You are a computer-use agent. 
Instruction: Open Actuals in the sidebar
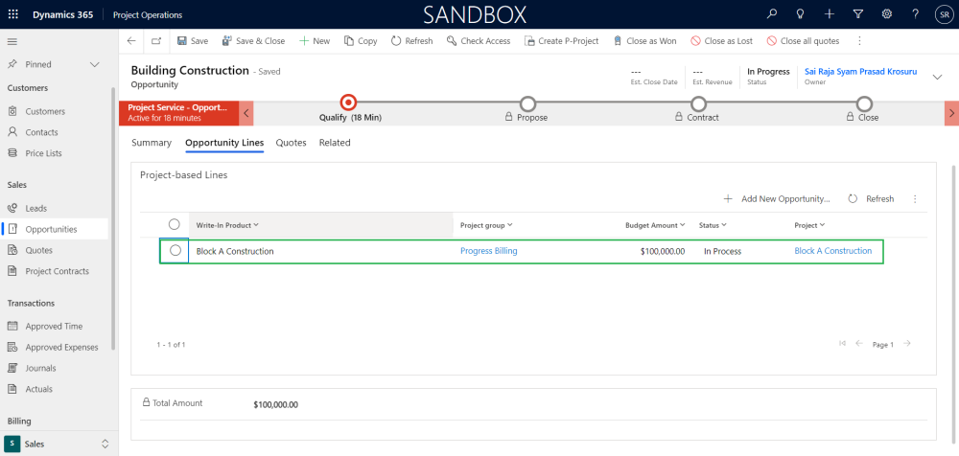coord(38,388)
